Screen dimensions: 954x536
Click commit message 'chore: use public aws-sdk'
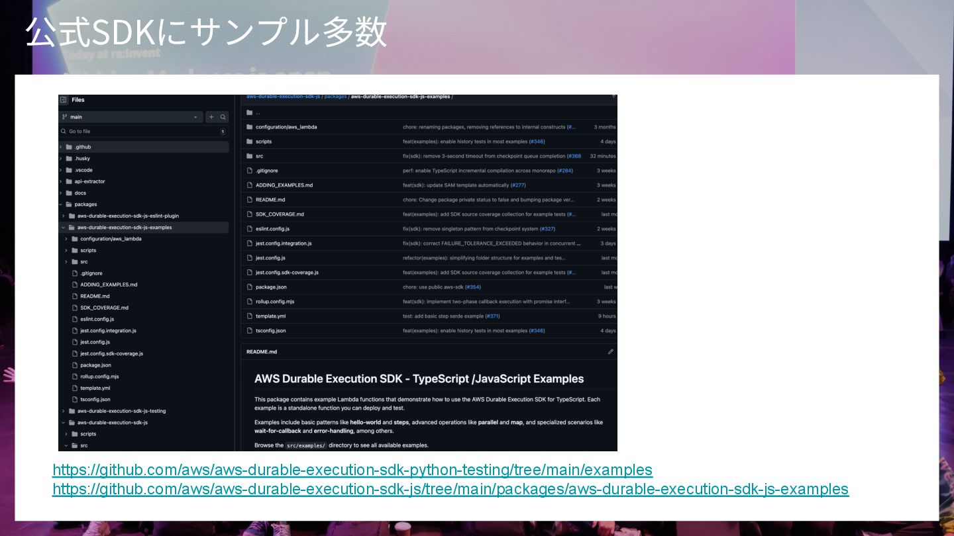click(x=433, y=287)
